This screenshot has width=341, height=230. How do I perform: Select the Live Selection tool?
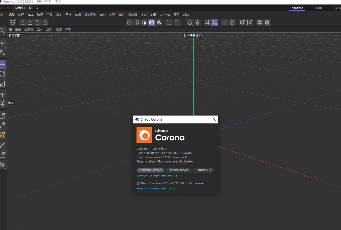pos(2,43)
